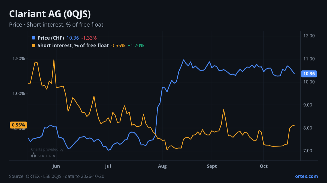327x183 pixels.
Task: Select the Short interest, % of free float legend label
Action: click(x=73, y=46)
